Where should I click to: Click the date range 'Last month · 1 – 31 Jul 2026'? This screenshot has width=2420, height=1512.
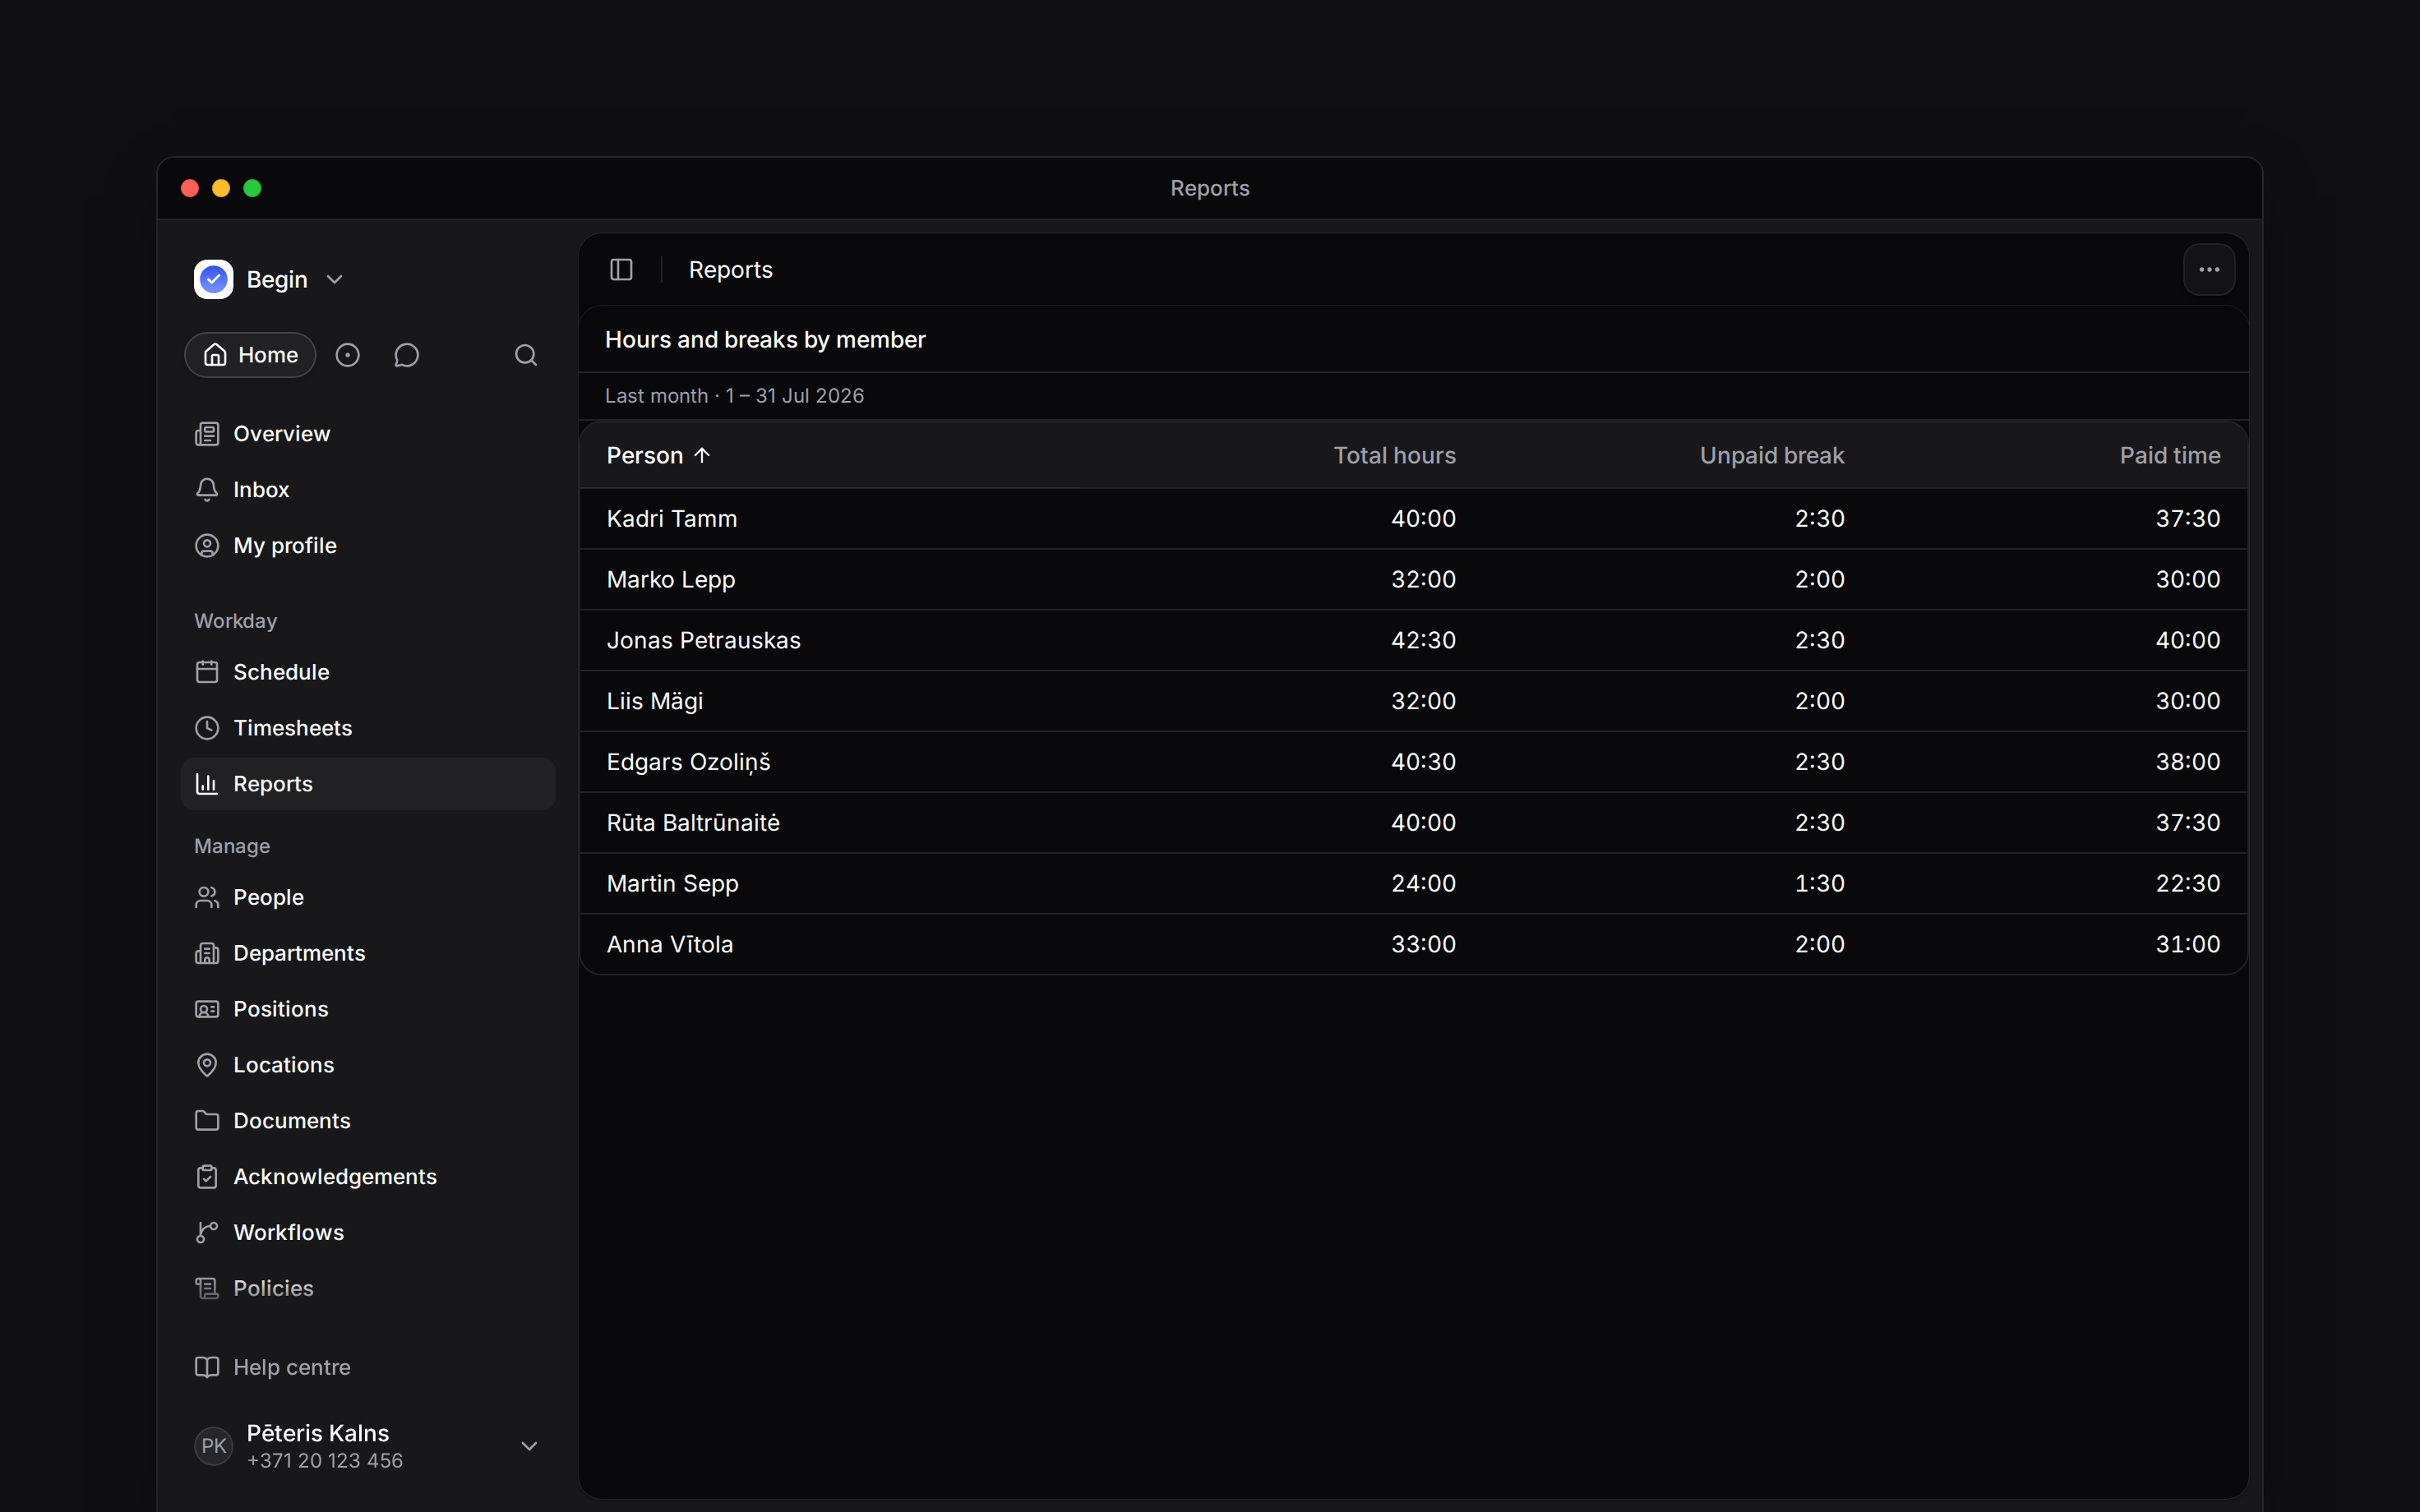coord(734,396)
